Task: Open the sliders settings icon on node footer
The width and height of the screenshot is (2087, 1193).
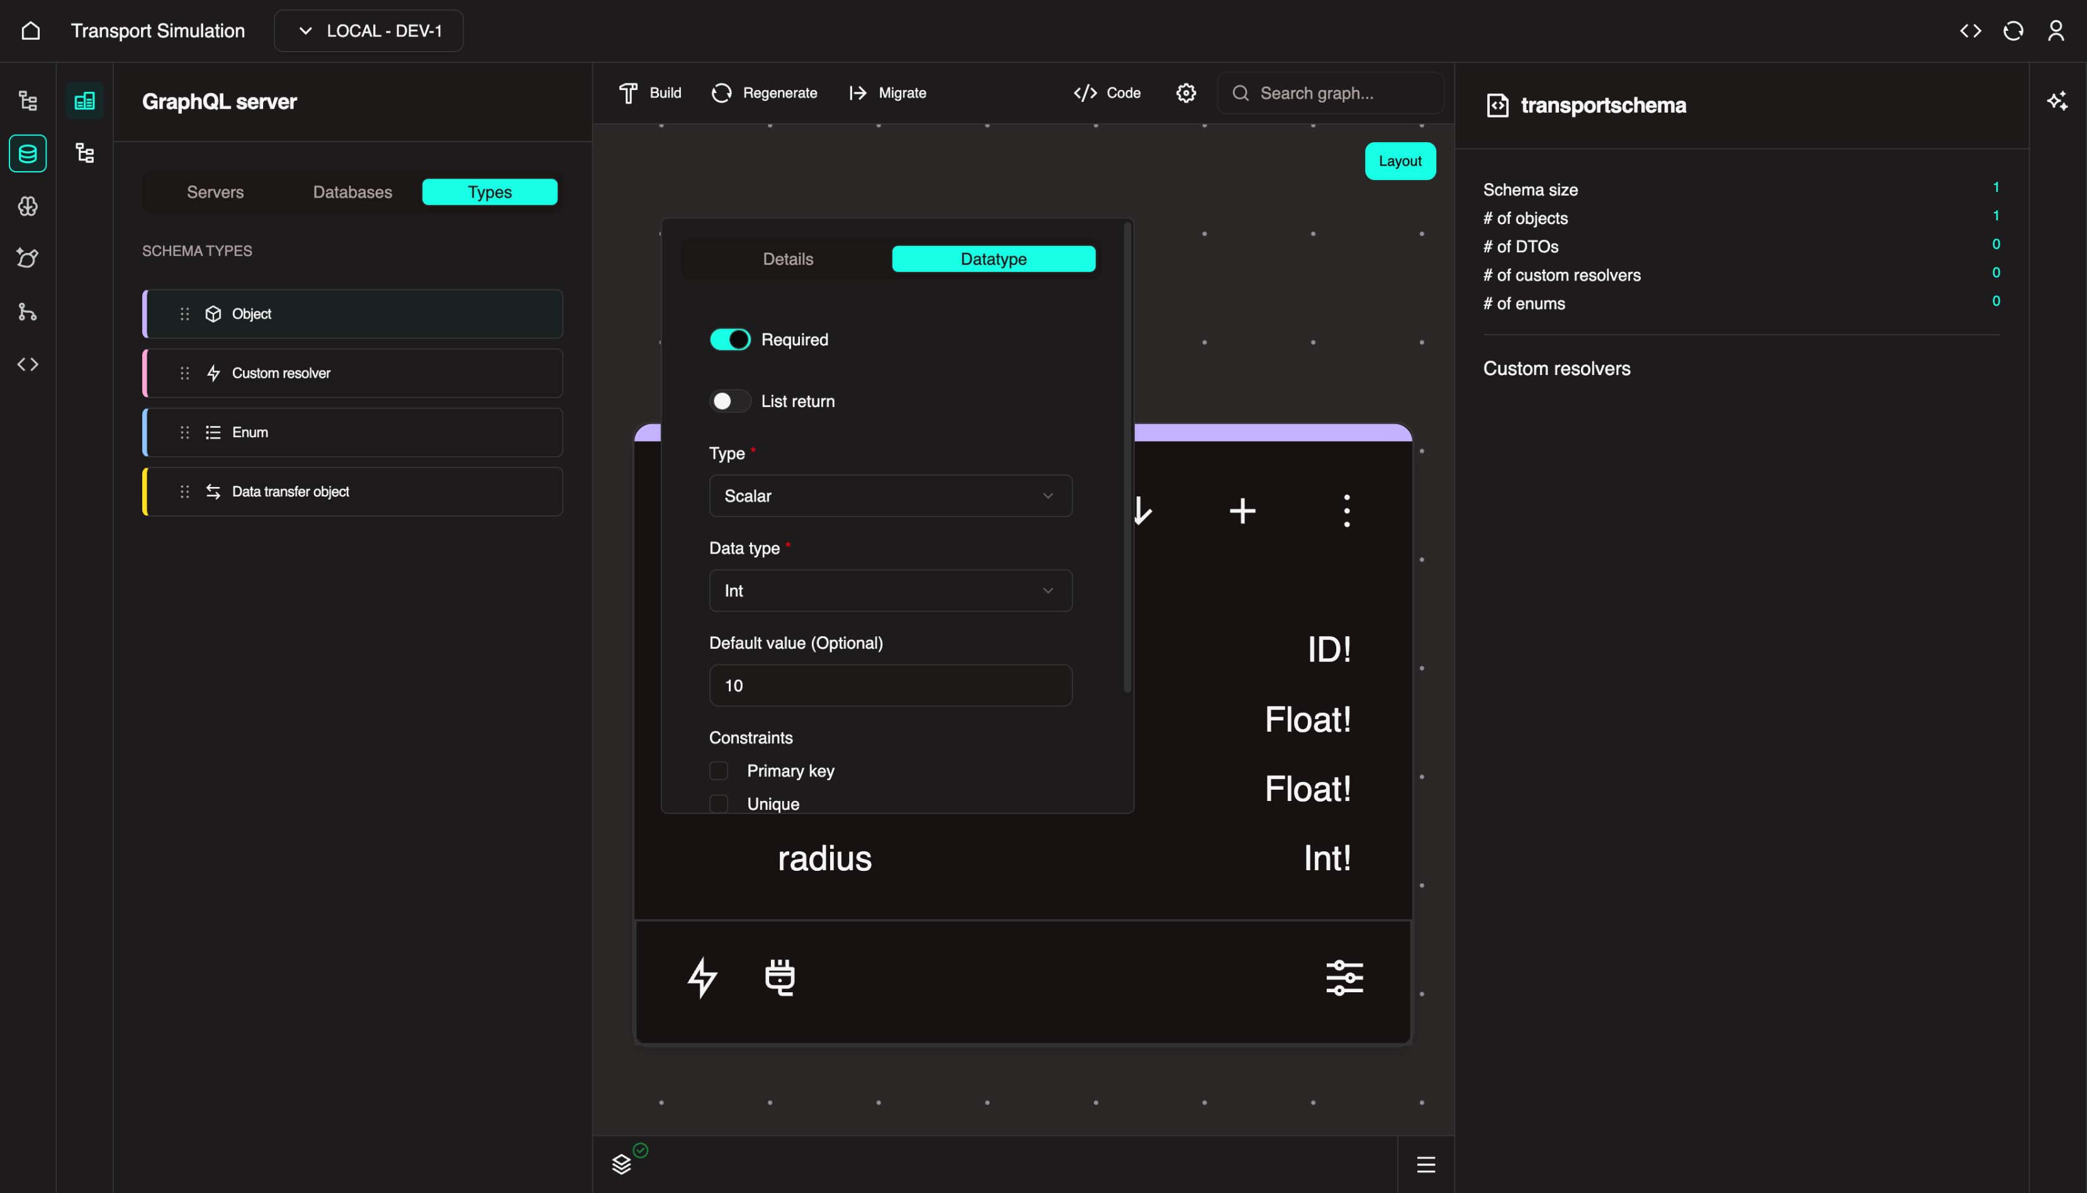Action: pos(1344,978)
